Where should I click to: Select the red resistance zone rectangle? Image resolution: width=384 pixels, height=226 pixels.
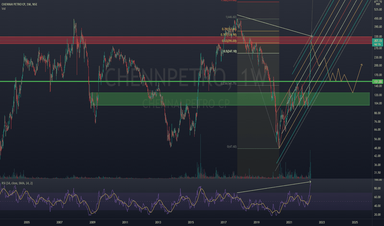[x=186, y=40]
